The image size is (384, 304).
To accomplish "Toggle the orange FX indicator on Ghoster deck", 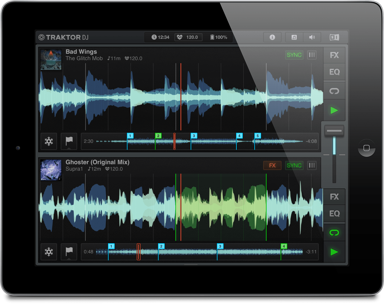I will [x=272, y=165].
